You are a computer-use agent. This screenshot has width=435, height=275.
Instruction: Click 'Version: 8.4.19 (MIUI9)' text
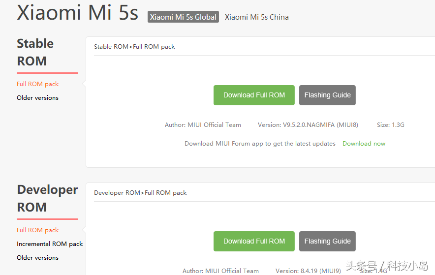pyautogui.click(x=308, y=271)
